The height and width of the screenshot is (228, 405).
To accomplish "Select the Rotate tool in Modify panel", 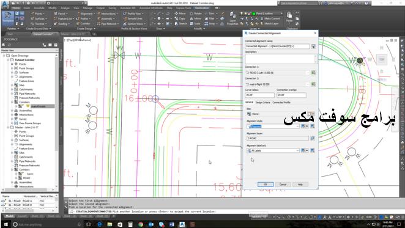I will point(196,13).
